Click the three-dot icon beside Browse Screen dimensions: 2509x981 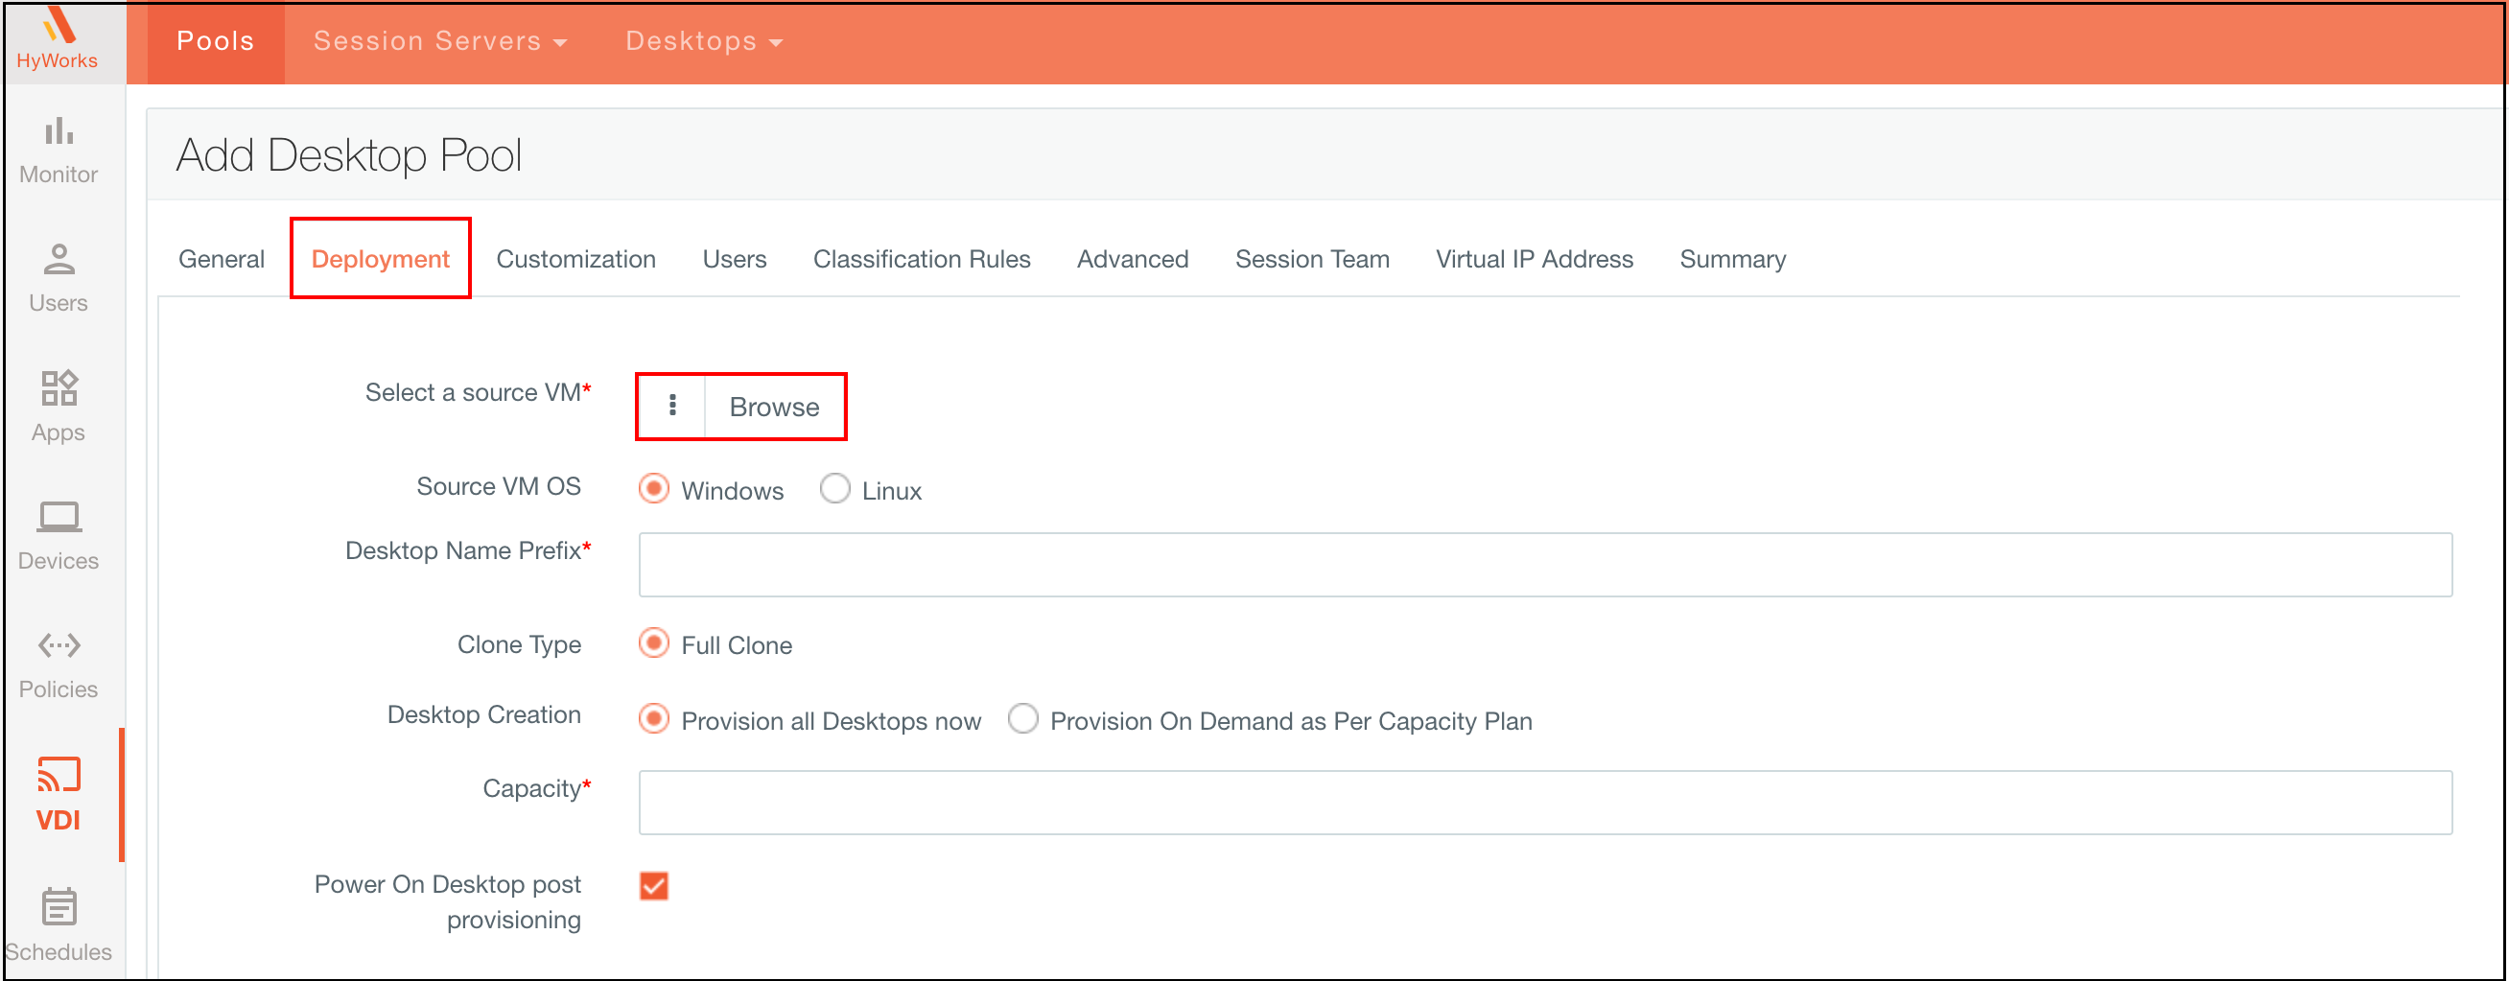click(x=672, y=406)
